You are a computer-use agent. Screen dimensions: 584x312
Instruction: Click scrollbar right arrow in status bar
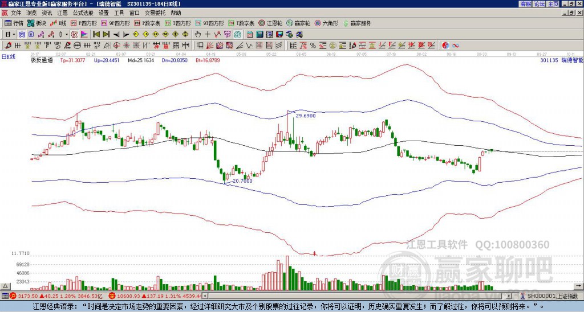pos(509,296)
